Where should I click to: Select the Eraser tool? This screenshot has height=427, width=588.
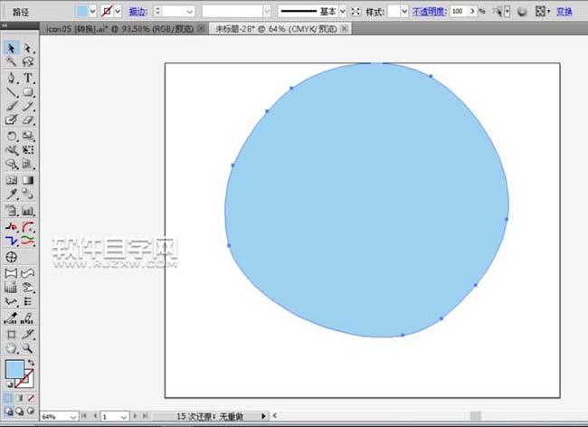click(x=28, y=119)
